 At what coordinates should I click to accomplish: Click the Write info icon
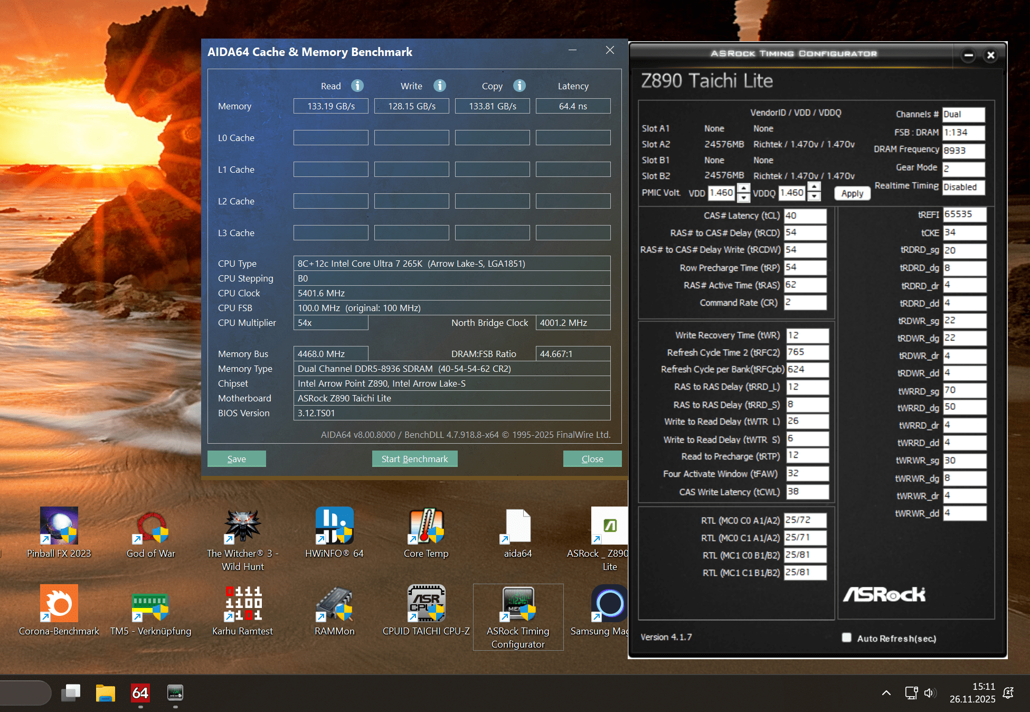click(440, 86)
